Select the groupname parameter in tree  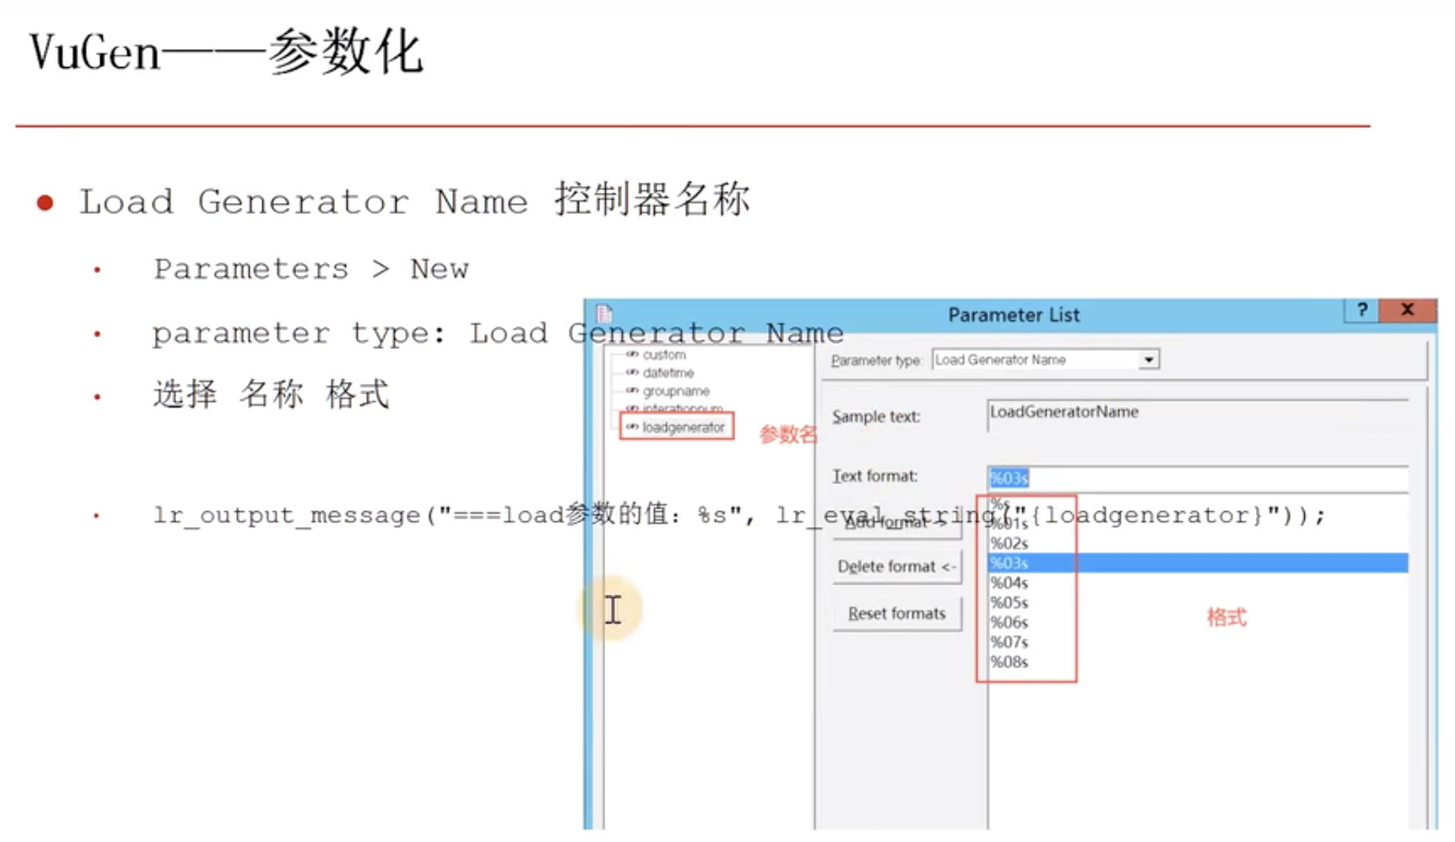click(675, 391)
